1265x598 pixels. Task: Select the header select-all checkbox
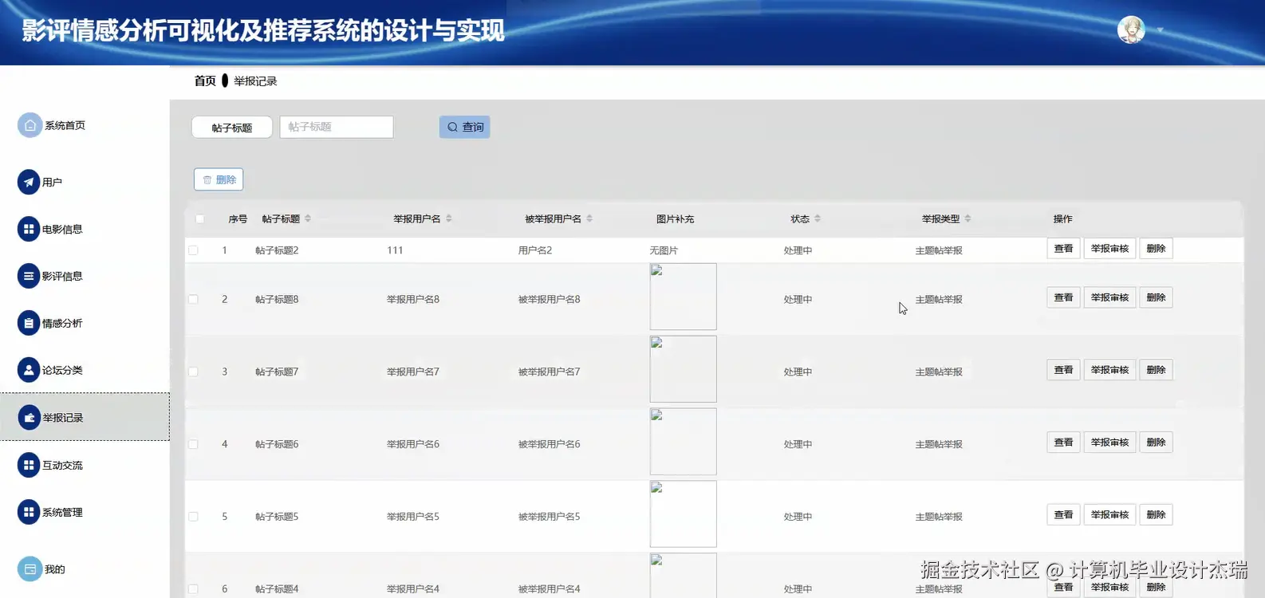[x=199, y=218]
